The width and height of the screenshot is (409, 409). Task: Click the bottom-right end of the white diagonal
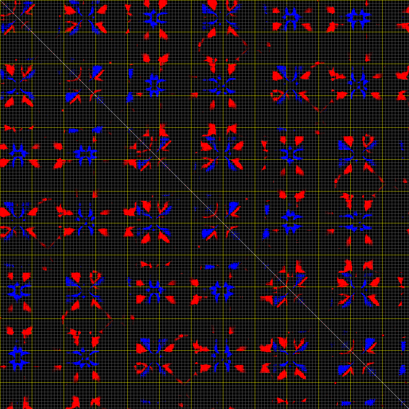407,407
